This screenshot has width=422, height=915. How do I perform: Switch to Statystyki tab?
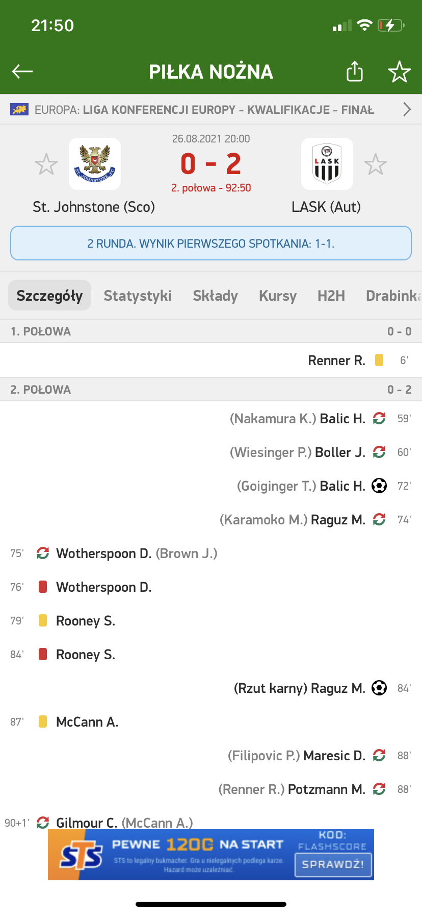click(x=138, y=296)
